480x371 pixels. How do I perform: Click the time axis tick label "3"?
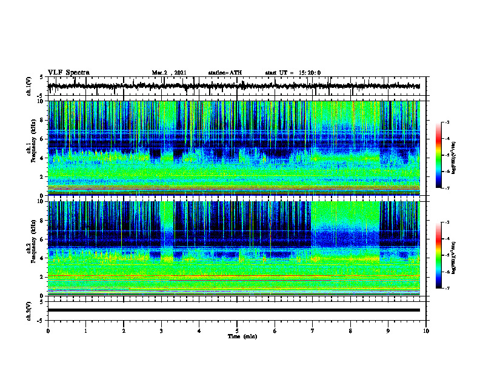point(161,331)
